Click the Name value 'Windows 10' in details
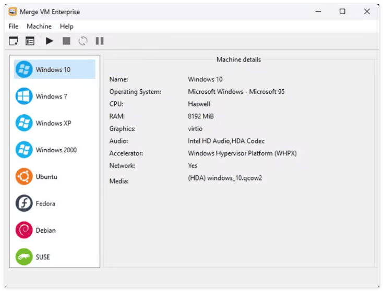The width and height of the screenshot is (383, 291). (x=205, y=79)
